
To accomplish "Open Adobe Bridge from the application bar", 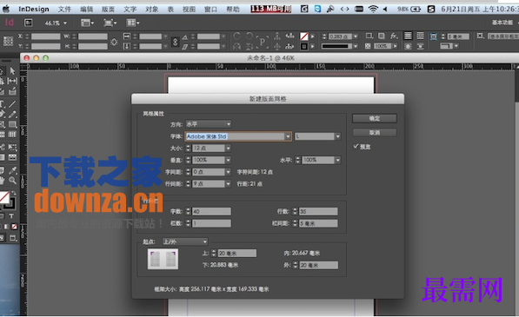I will pos(29,23).
